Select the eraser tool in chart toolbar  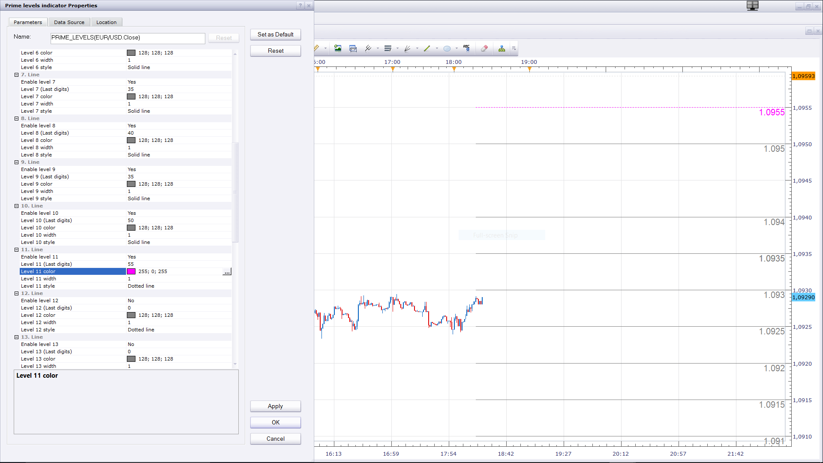[484, 48]
